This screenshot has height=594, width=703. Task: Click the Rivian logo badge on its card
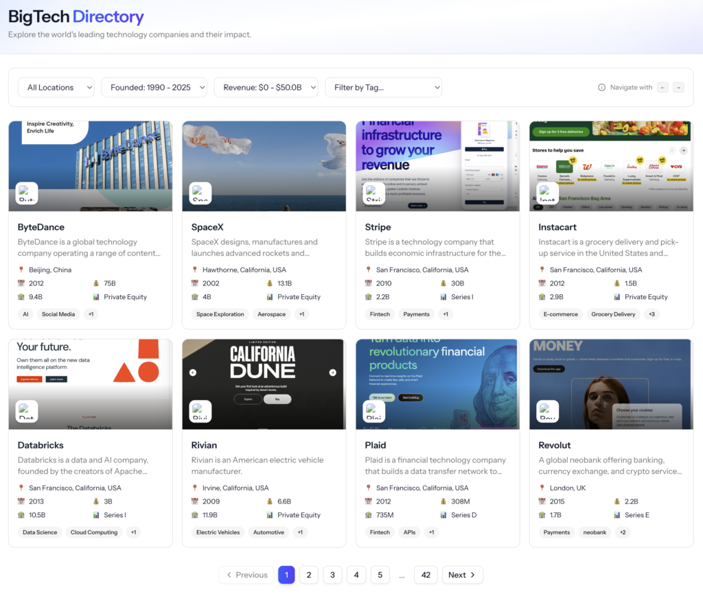(x=200, y=412)
